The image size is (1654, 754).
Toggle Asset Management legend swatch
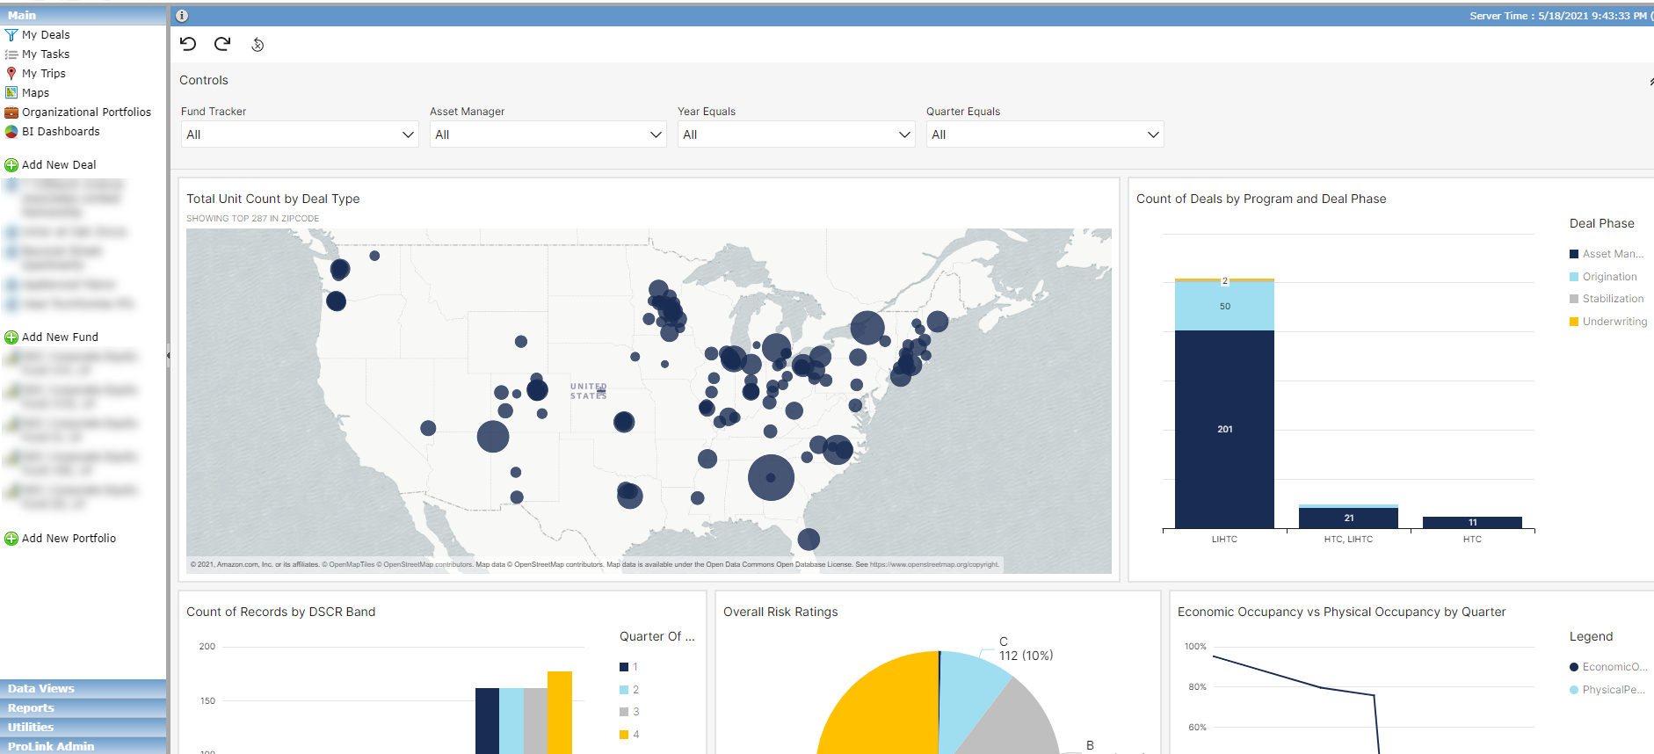point(1574,254)
